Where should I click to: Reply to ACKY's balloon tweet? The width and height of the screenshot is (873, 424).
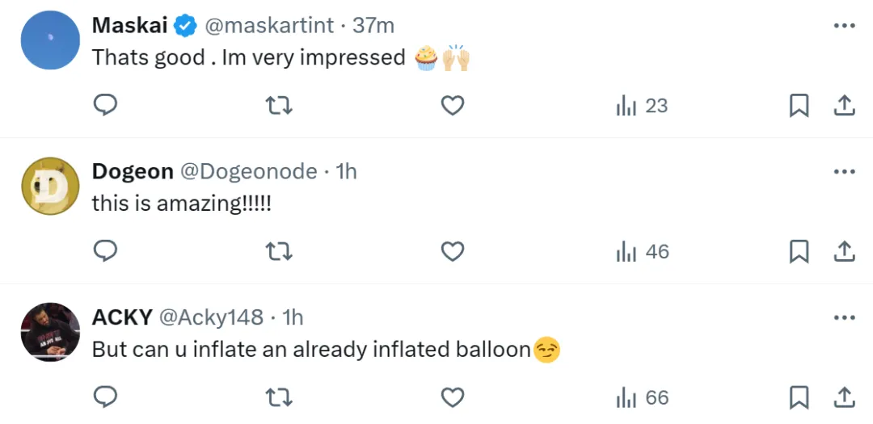[x=104, y=397]
